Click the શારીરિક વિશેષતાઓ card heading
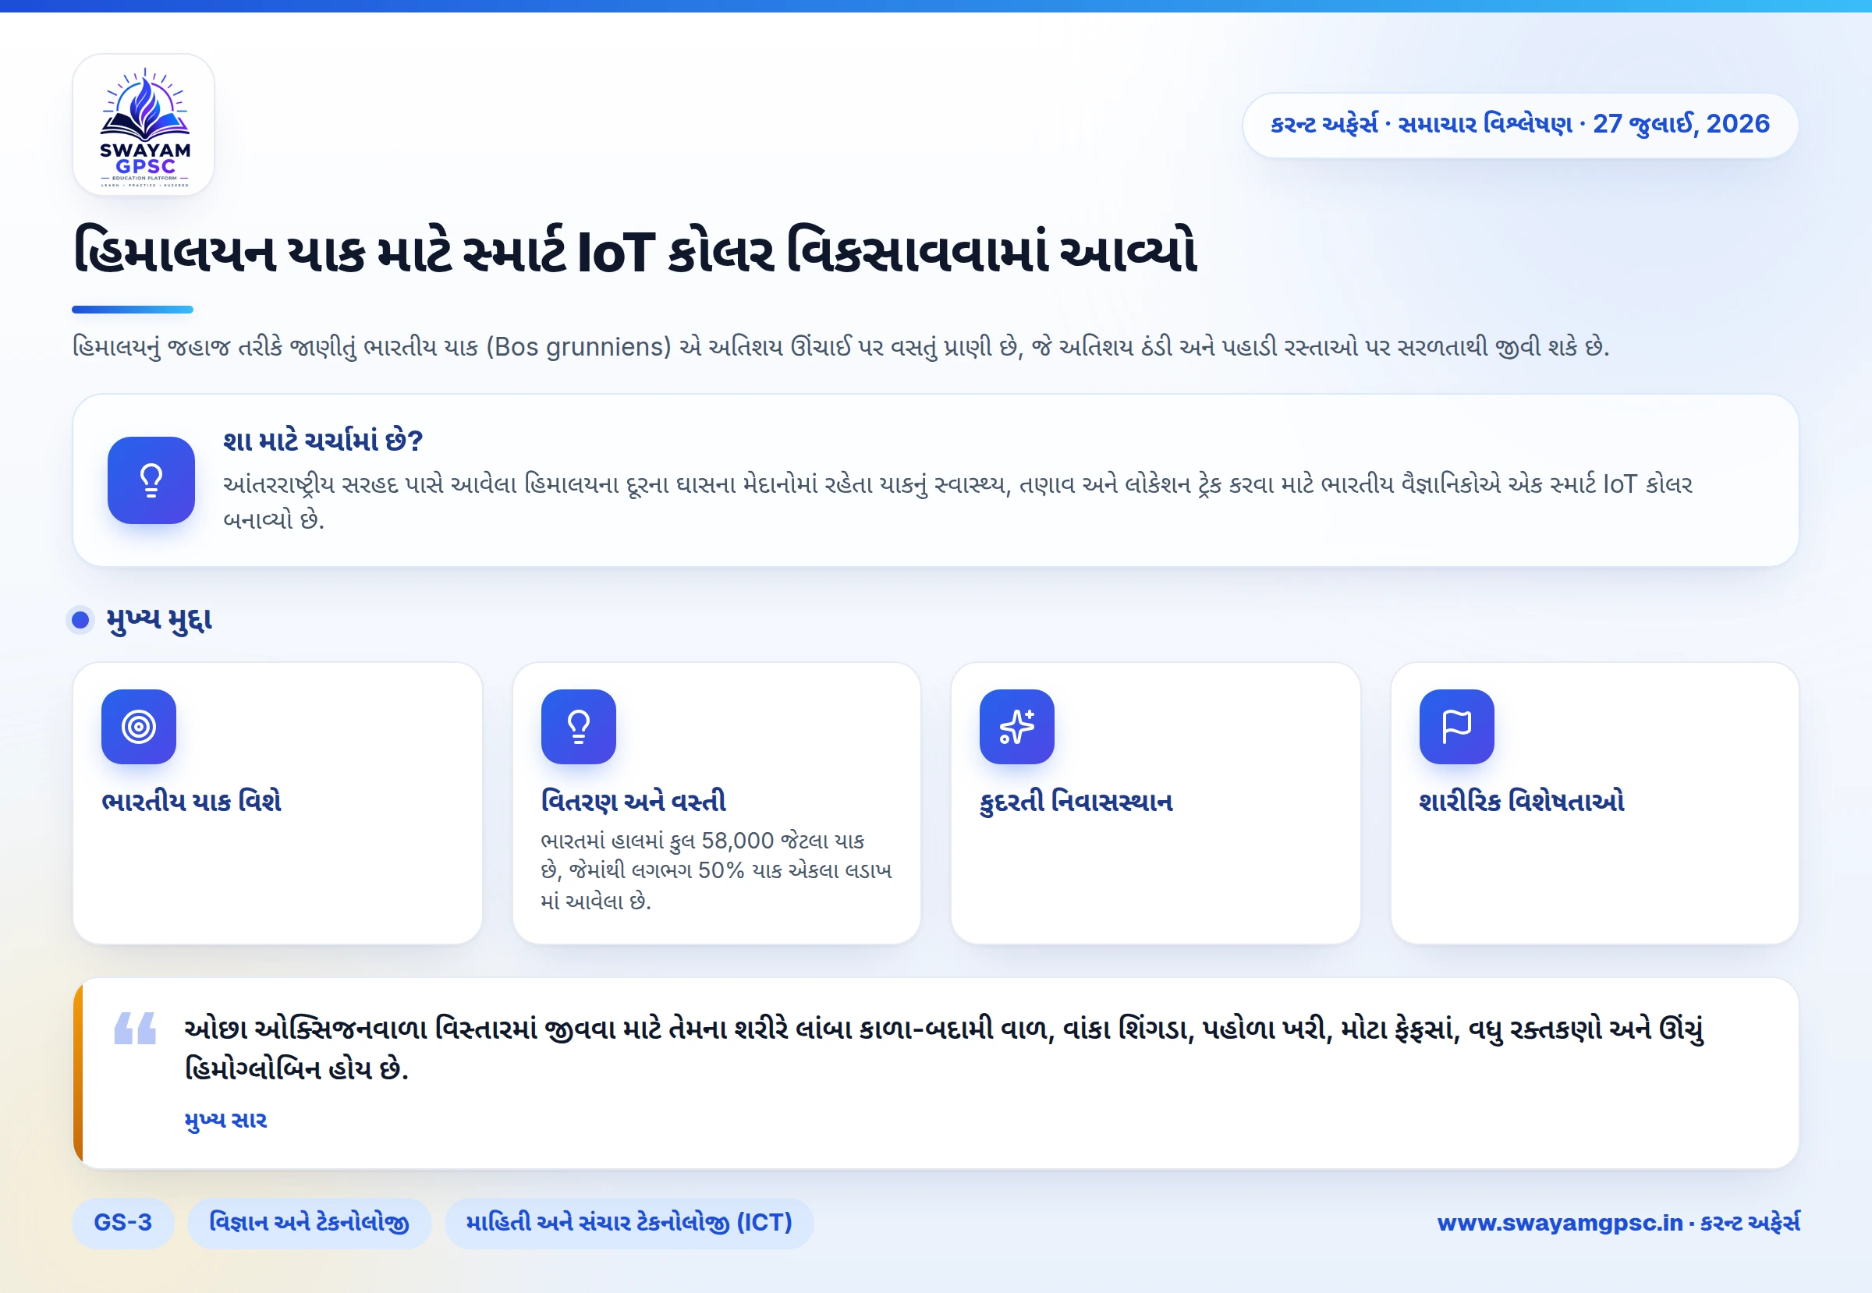1872x1293 pixels. tap(1522, 801)
